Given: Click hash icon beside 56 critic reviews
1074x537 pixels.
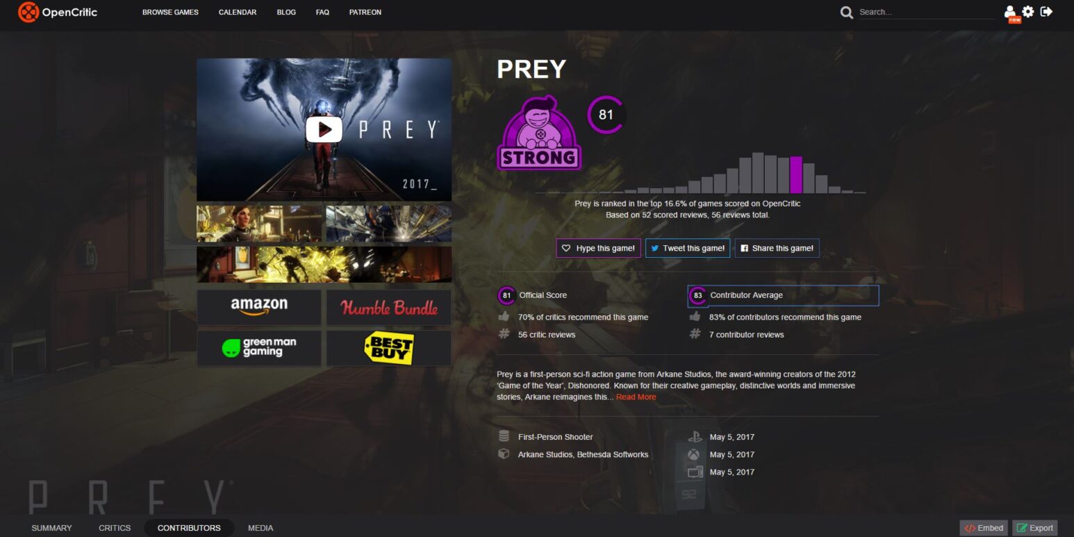Looking at the screenshot, I should (504, 334).
